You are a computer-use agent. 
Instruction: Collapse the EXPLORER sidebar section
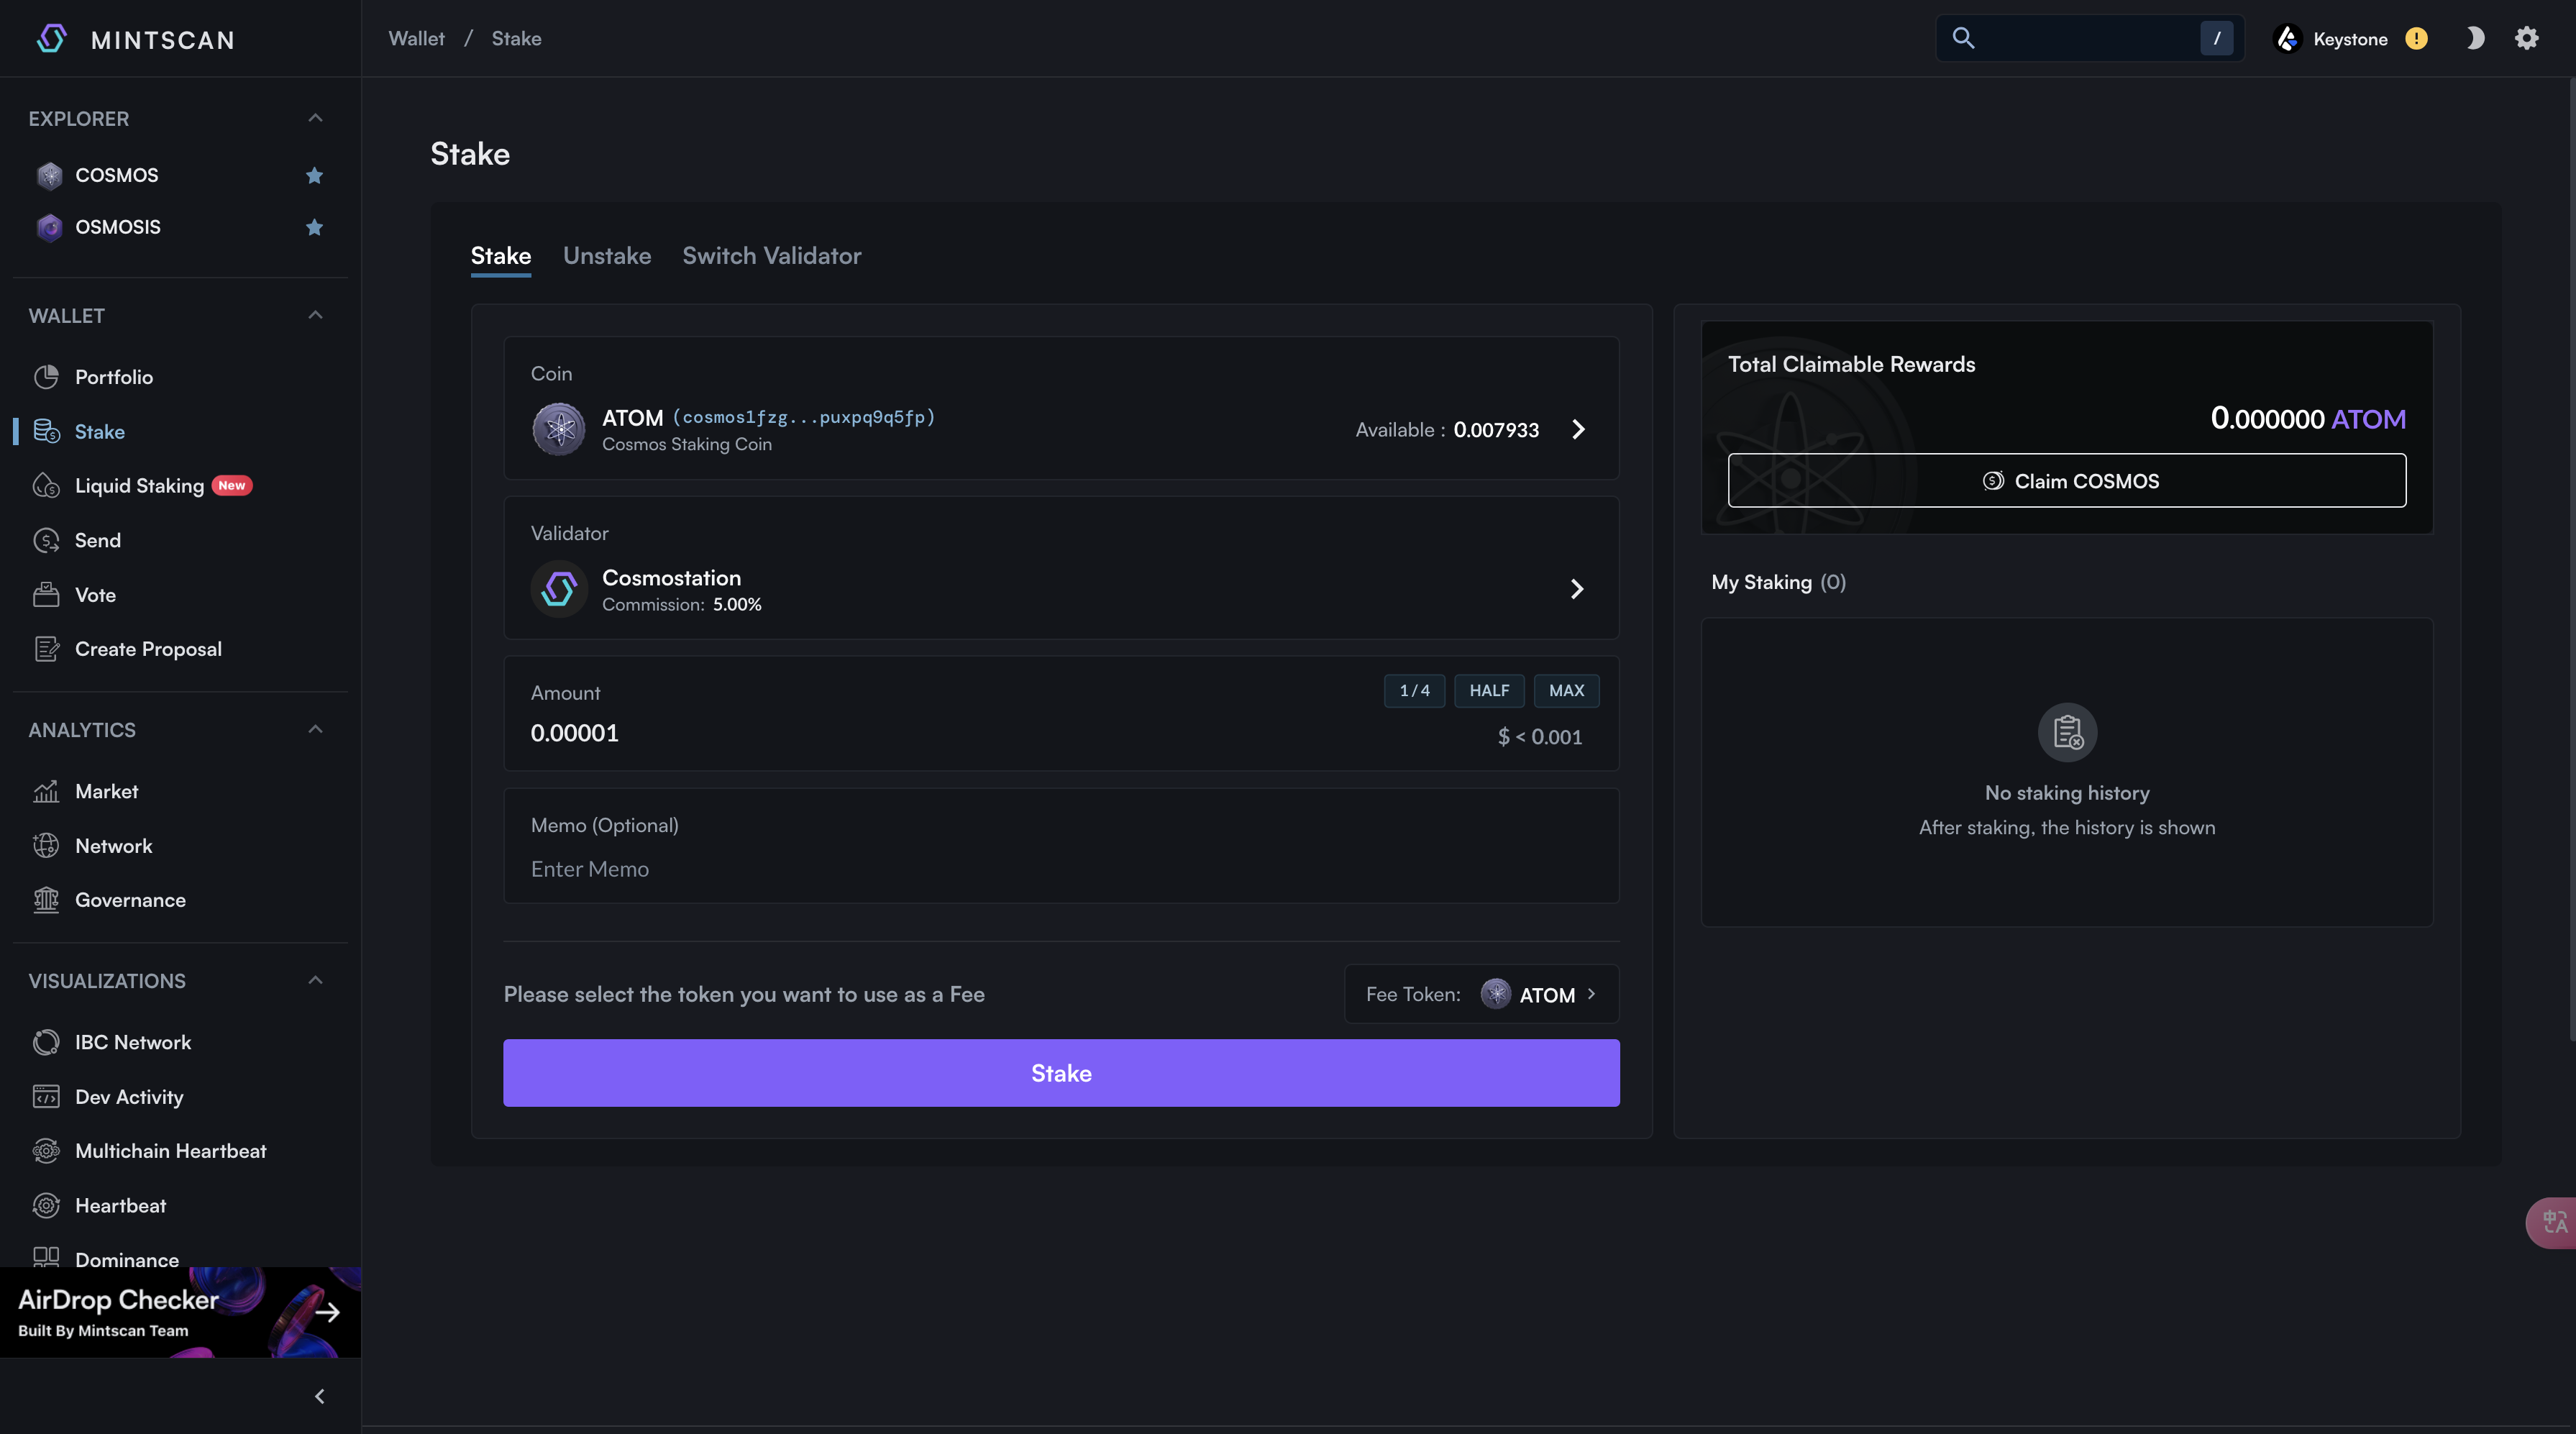315,118
